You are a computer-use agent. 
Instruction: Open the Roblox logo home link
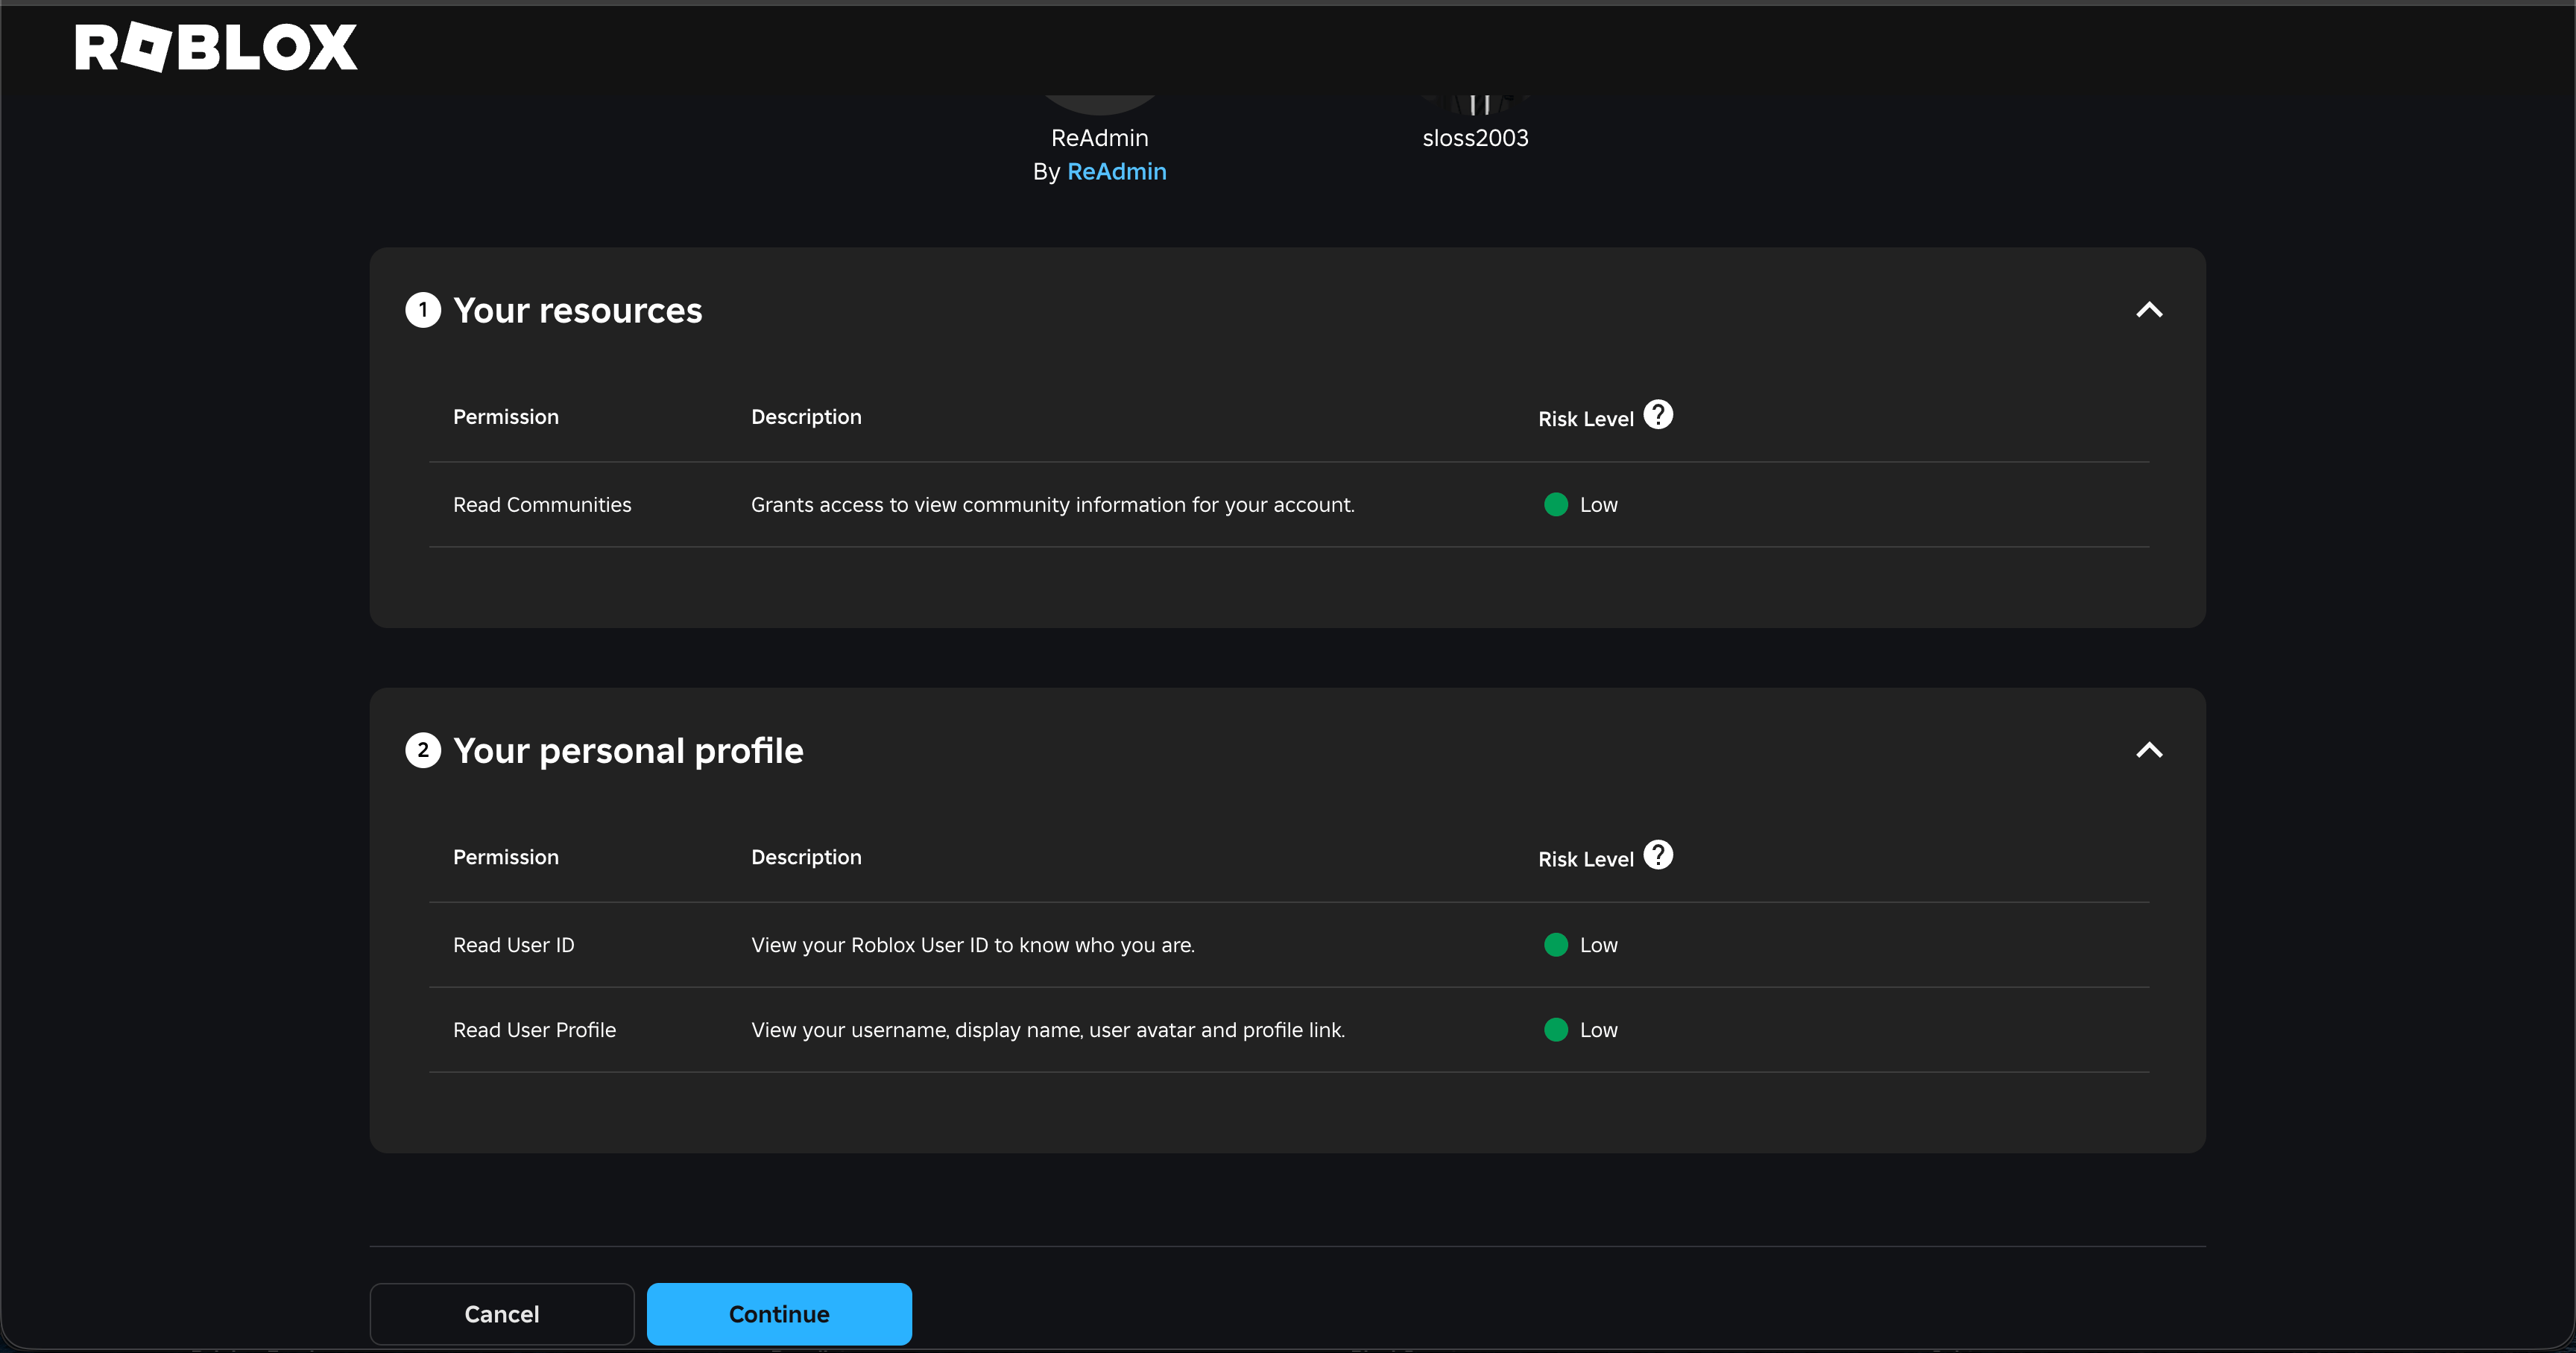(216, 47)
